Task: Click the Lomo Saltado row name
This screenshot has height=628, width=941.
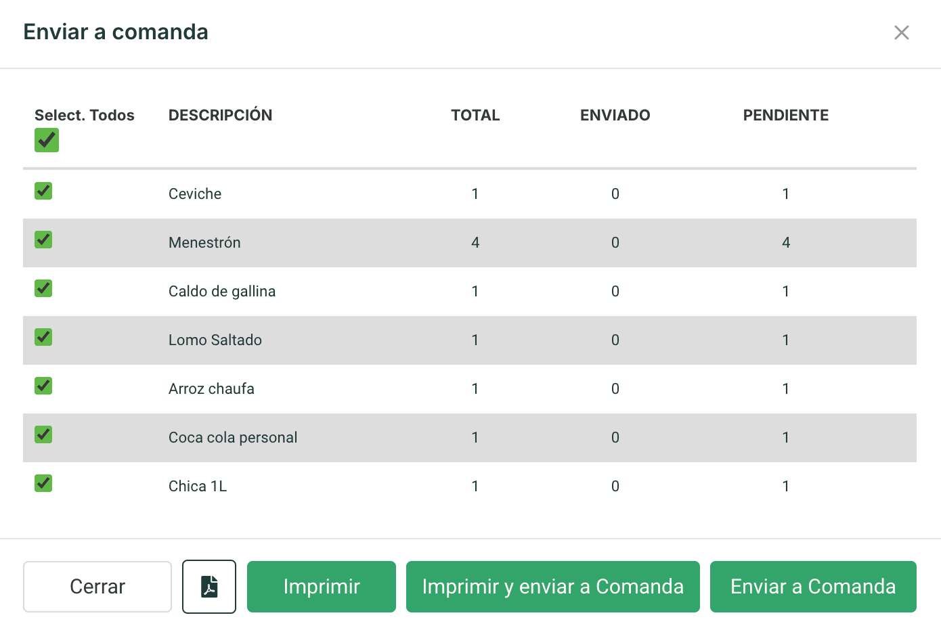Action: [215, 340]
